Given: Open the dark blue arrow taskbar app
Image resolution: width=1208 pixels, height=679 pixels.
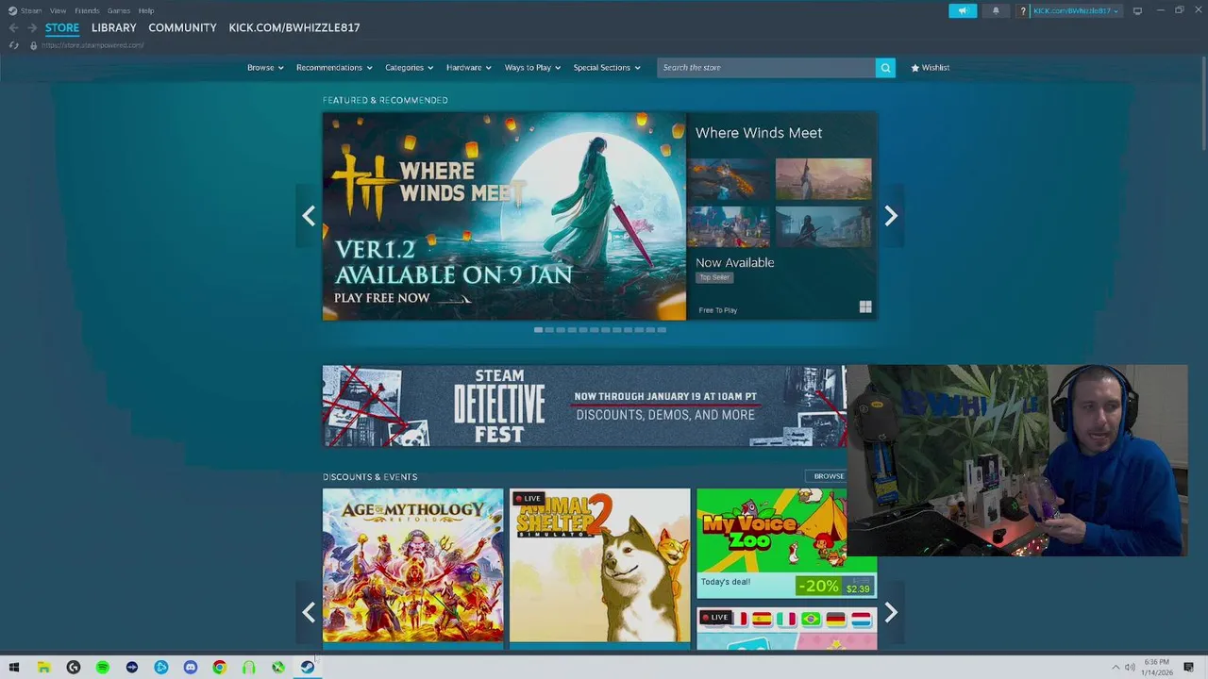Looking at the screenshot, I should click(x=132, y=668).
